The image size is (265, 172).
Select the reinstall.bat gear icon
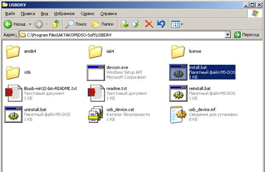click(178, 93)
